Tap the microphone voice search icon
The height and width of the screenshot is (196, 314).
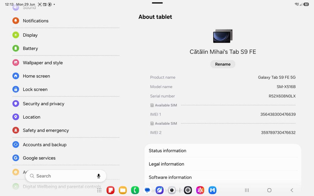pos(99,176)
